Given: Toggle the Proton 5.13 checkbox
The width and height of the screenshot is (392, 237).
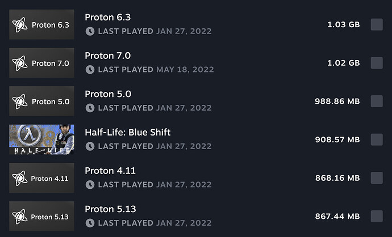Looking at the screenshot, I should click(377, 216).
